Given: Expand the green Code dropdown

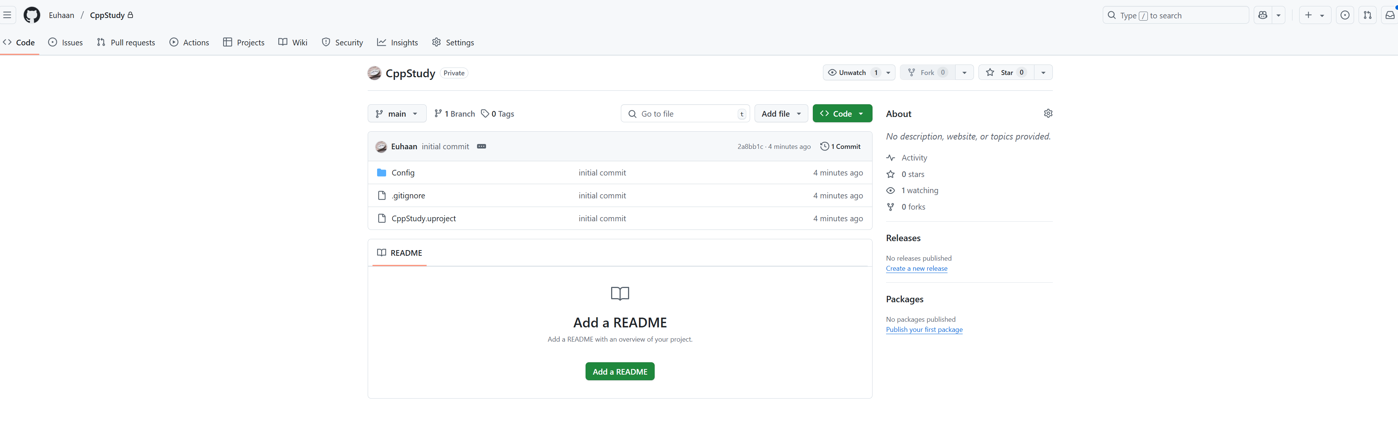Looking at the screenshot, I should 842,114.
